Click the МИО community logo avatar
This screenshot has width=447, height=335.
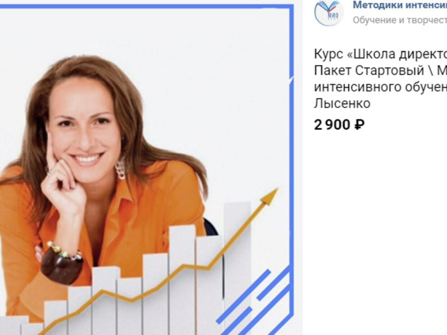pyautogui.click(x=329, y=12)
